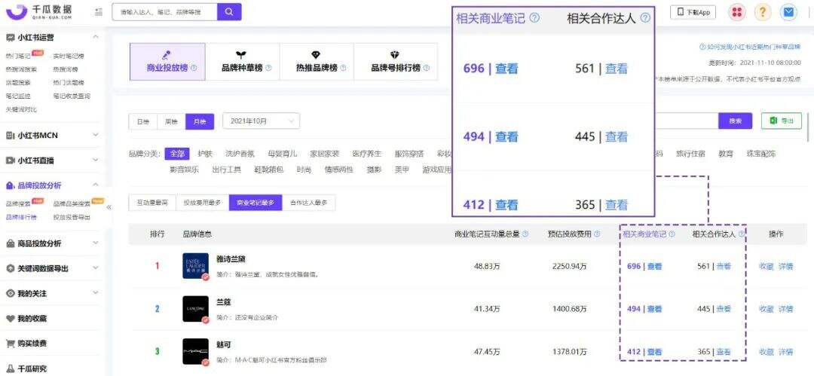Sort by 互动量最高
The height and width of the screenshot is (376, 814).
pyautogui.click(x=152, y=203)
